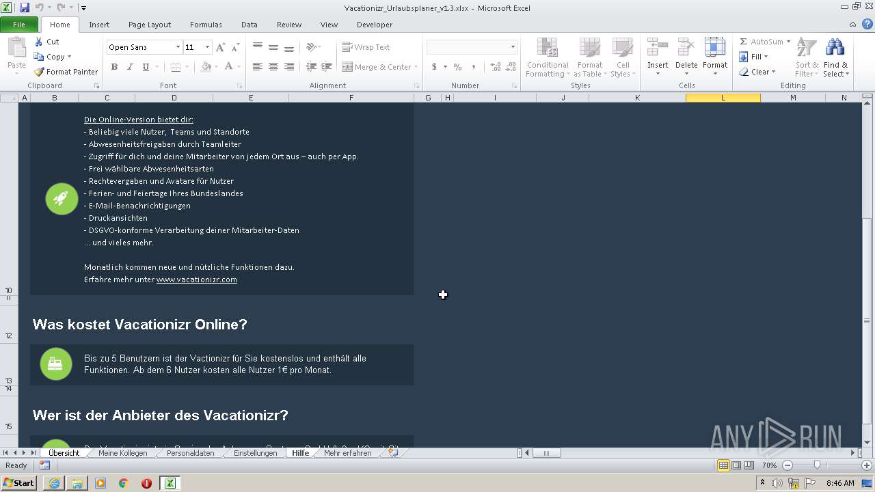Toggle Underline formatting

tap(146, 67)
